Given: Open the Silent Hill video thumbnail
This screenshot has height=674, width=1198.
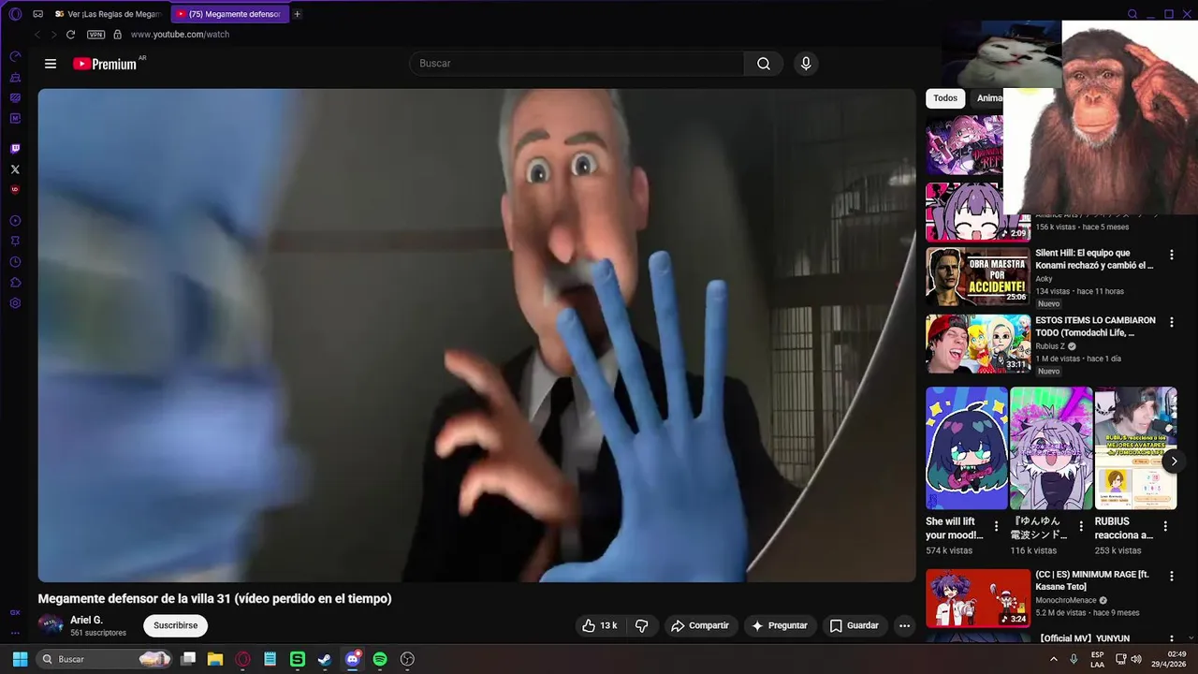Looking at the screenshot, I should tap(978, 276).
